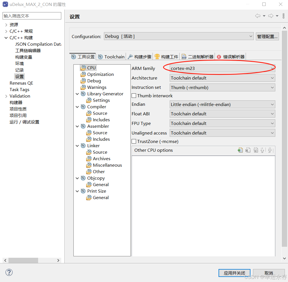Collapse the Library Generator node

[77, 94]
